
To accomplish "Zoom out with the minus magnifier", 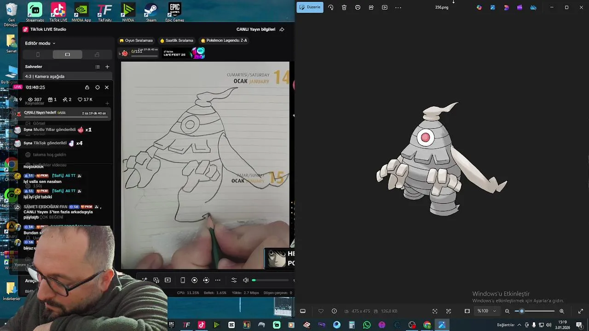I will (x=507, y=311).
